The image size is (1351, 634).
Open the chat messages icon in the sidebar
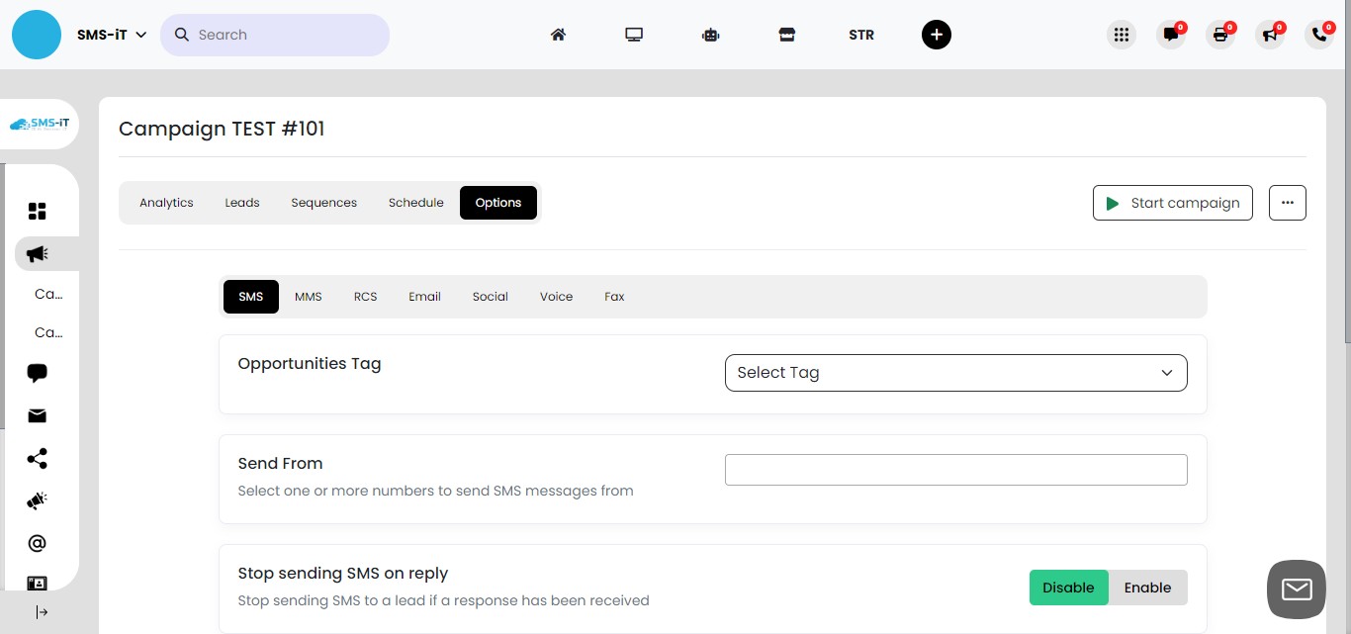pyautogui.click(x=37, y=373)
